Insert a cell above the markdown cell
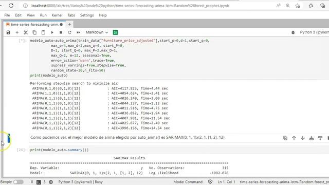 click(312, 138)
